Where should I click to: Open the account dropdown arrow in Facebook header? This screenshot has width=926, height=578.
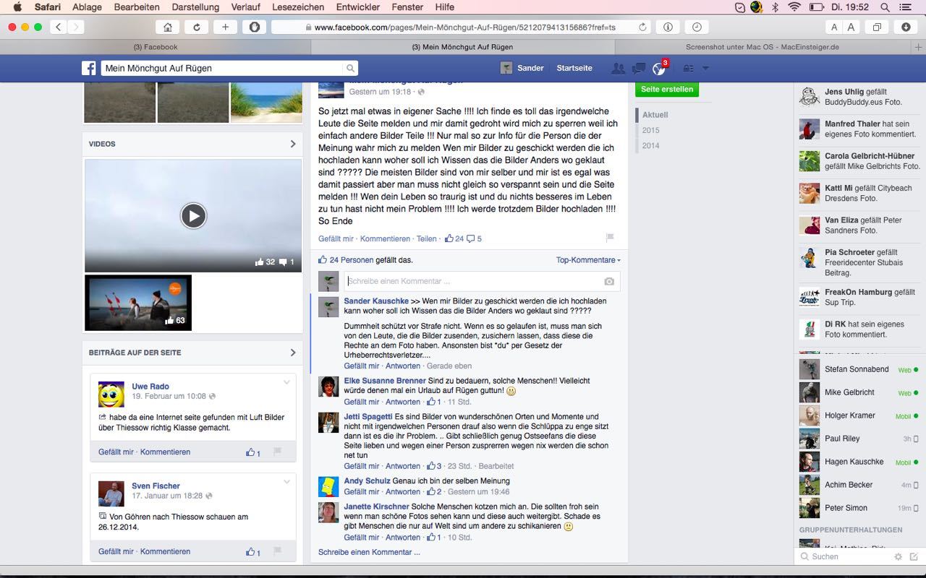705,68
